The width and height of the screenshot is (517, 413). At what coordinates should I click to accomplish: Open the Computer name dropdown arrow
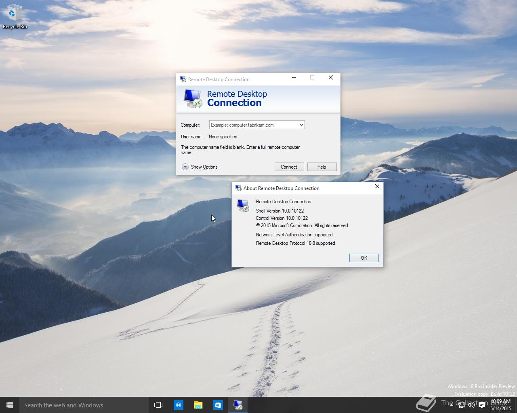[x=301, y=125]
